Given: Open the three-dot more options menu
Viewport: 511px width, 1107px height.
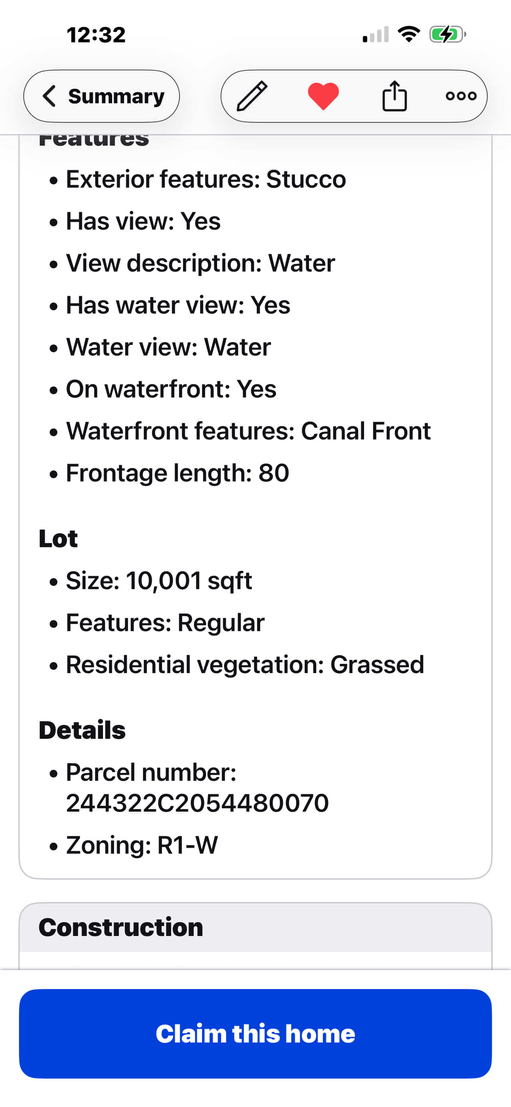Looking at the screenshot, I should [461, 96].
